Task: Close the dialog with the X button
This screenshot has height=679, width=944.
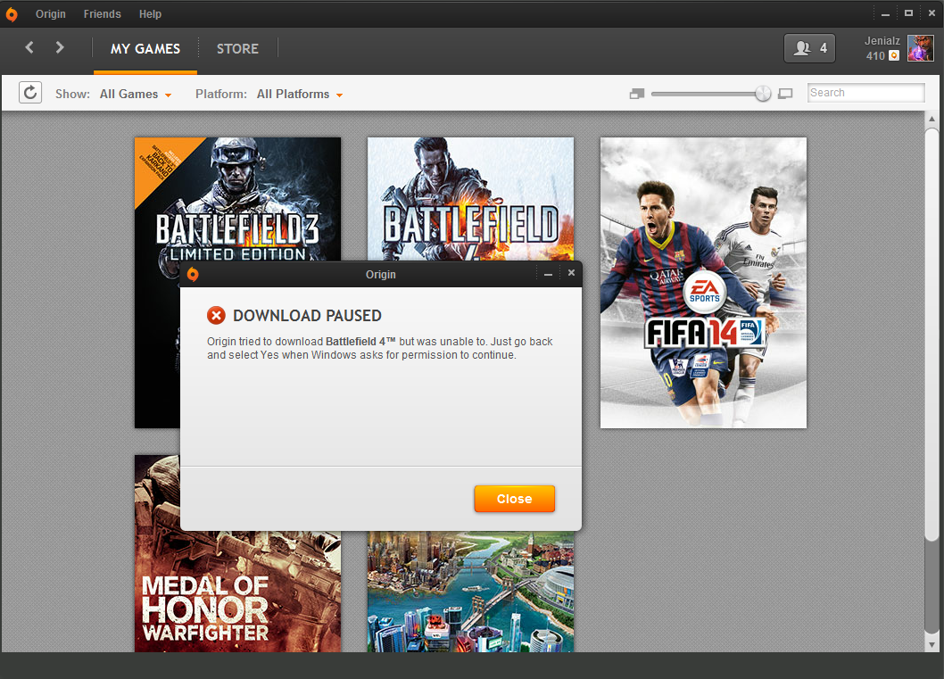Action: (571, 273)
